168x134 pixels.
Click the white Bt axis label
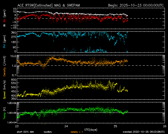tap(4, 25)
